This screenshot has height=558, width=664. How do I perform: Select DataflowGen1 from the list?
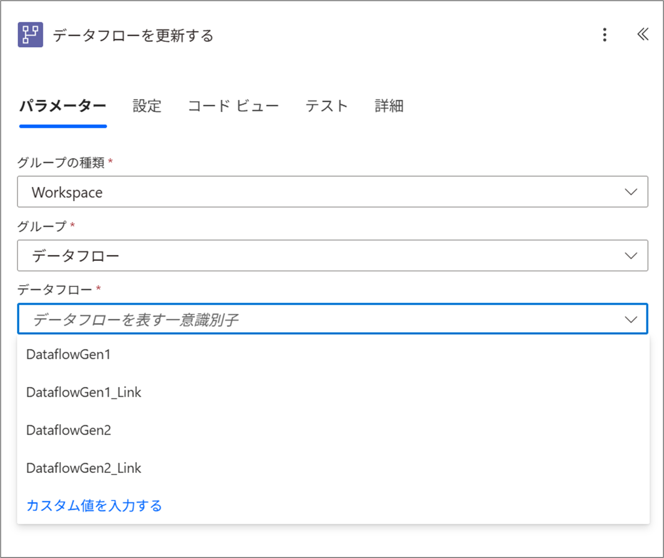(x=333, y=354)
